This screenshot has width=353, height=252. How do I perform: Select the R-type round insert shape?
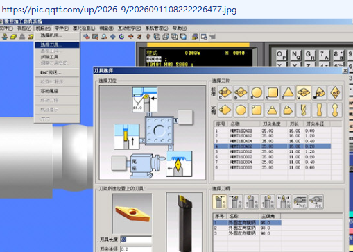257,92
